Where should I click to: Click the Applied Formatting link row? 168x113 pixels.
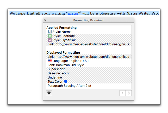[89, 44]
